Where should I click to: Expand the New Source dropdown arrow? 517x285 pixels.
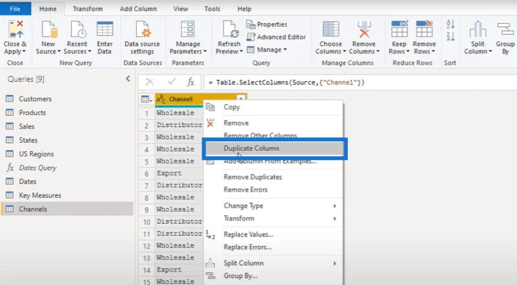pyautogui.click(x=59, y=52)
